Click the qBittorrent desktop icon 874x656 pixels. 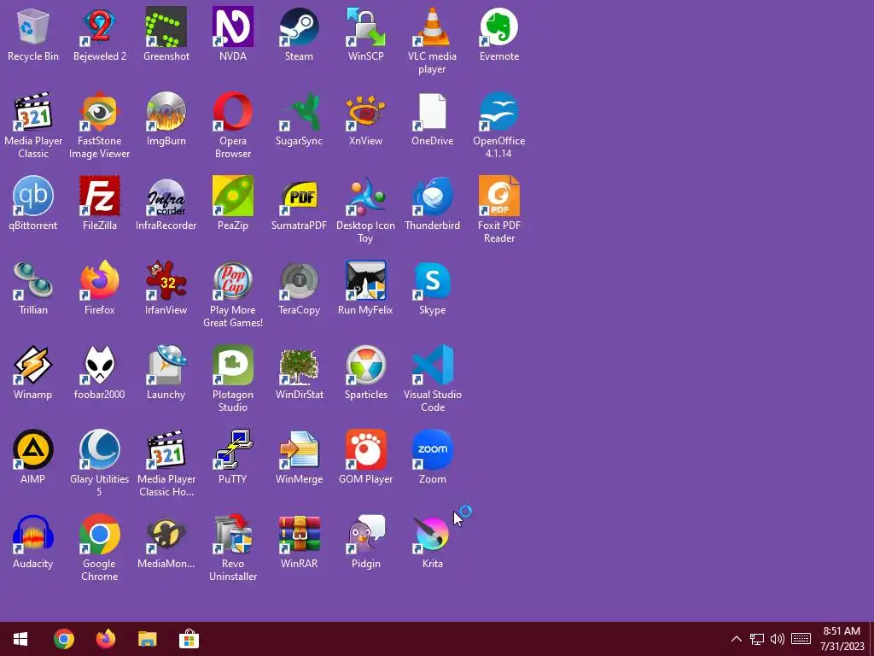[33, 196]
